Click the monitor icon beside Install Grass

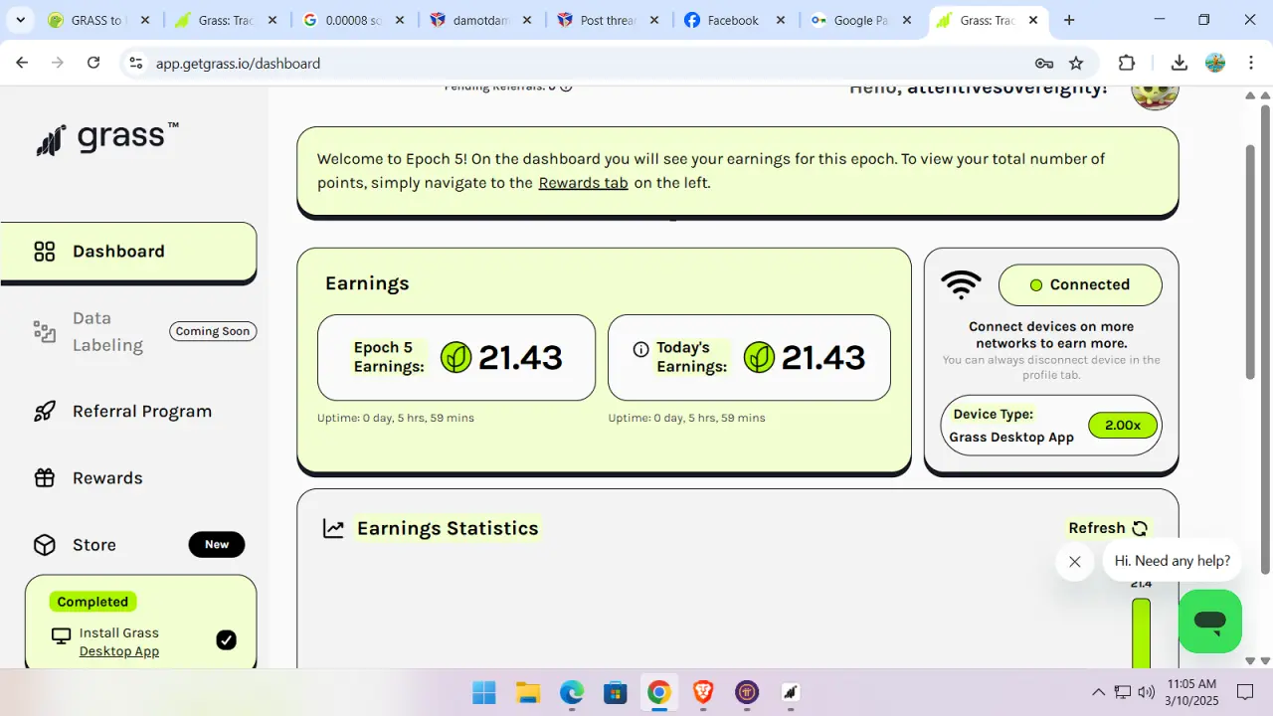pyautogui.click(x=62, y=635)
